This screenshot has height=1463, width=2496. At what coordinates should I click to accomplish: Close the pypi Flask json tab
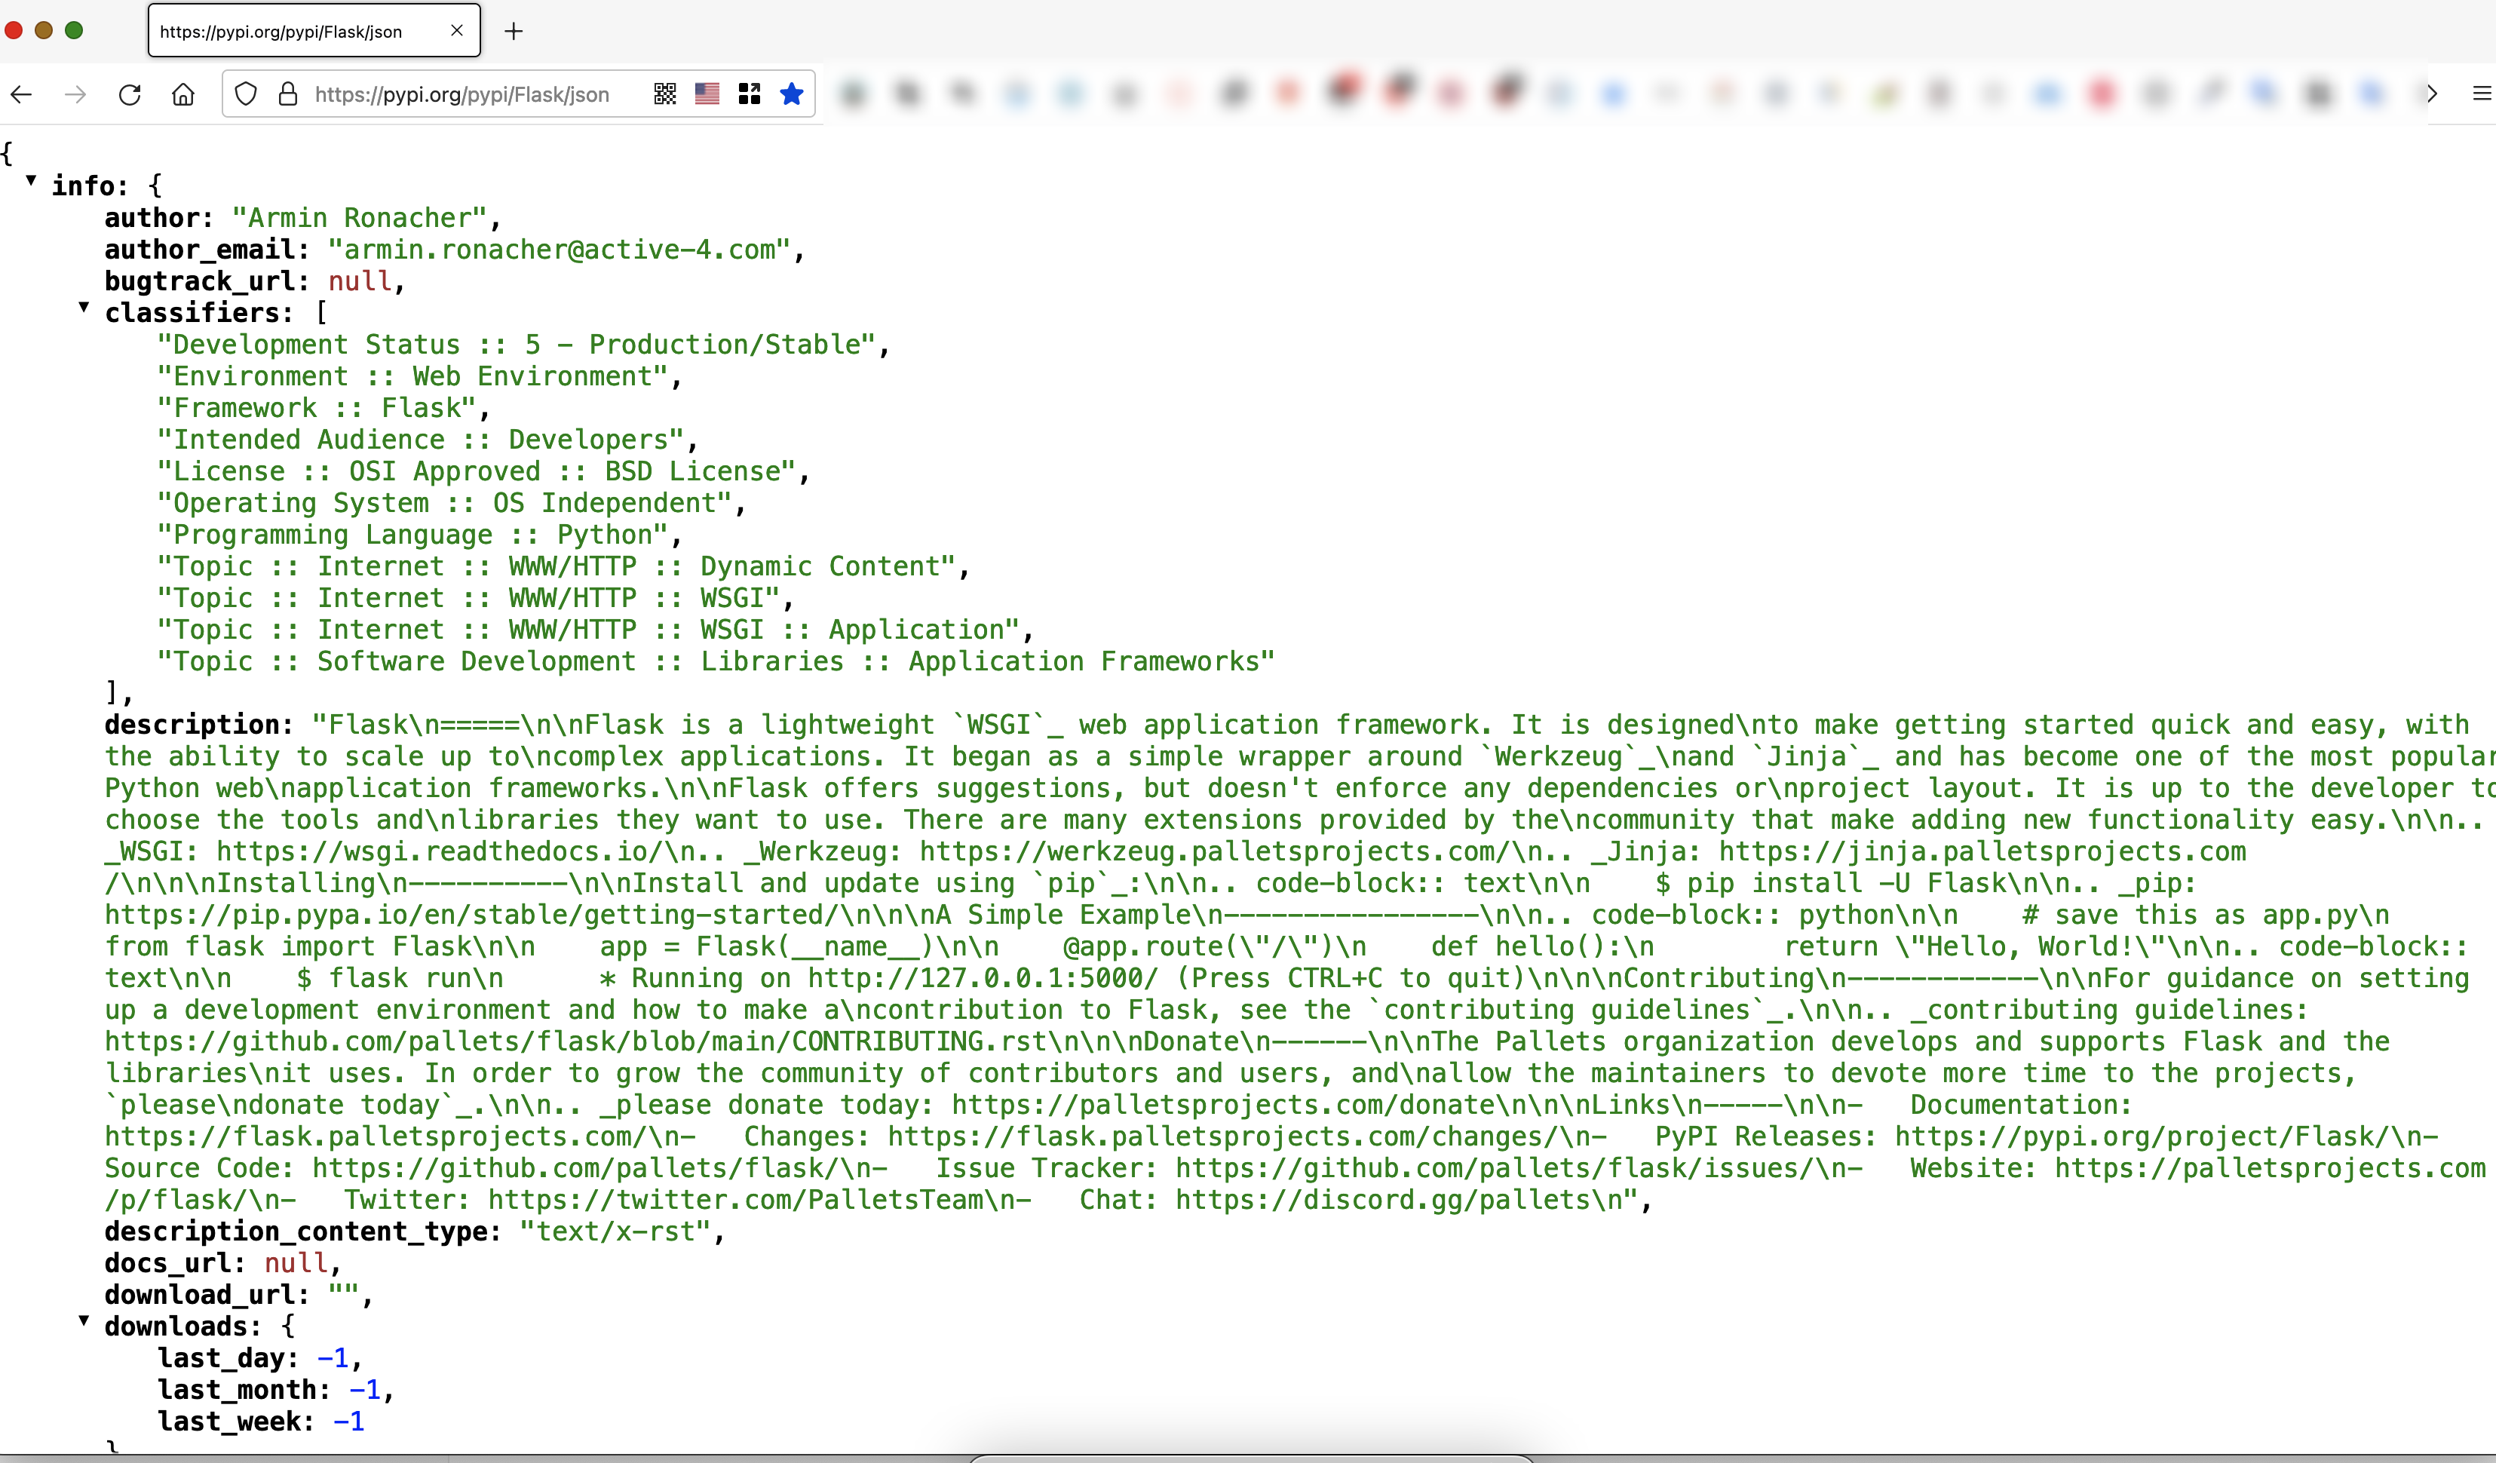[x=457, y=31]
